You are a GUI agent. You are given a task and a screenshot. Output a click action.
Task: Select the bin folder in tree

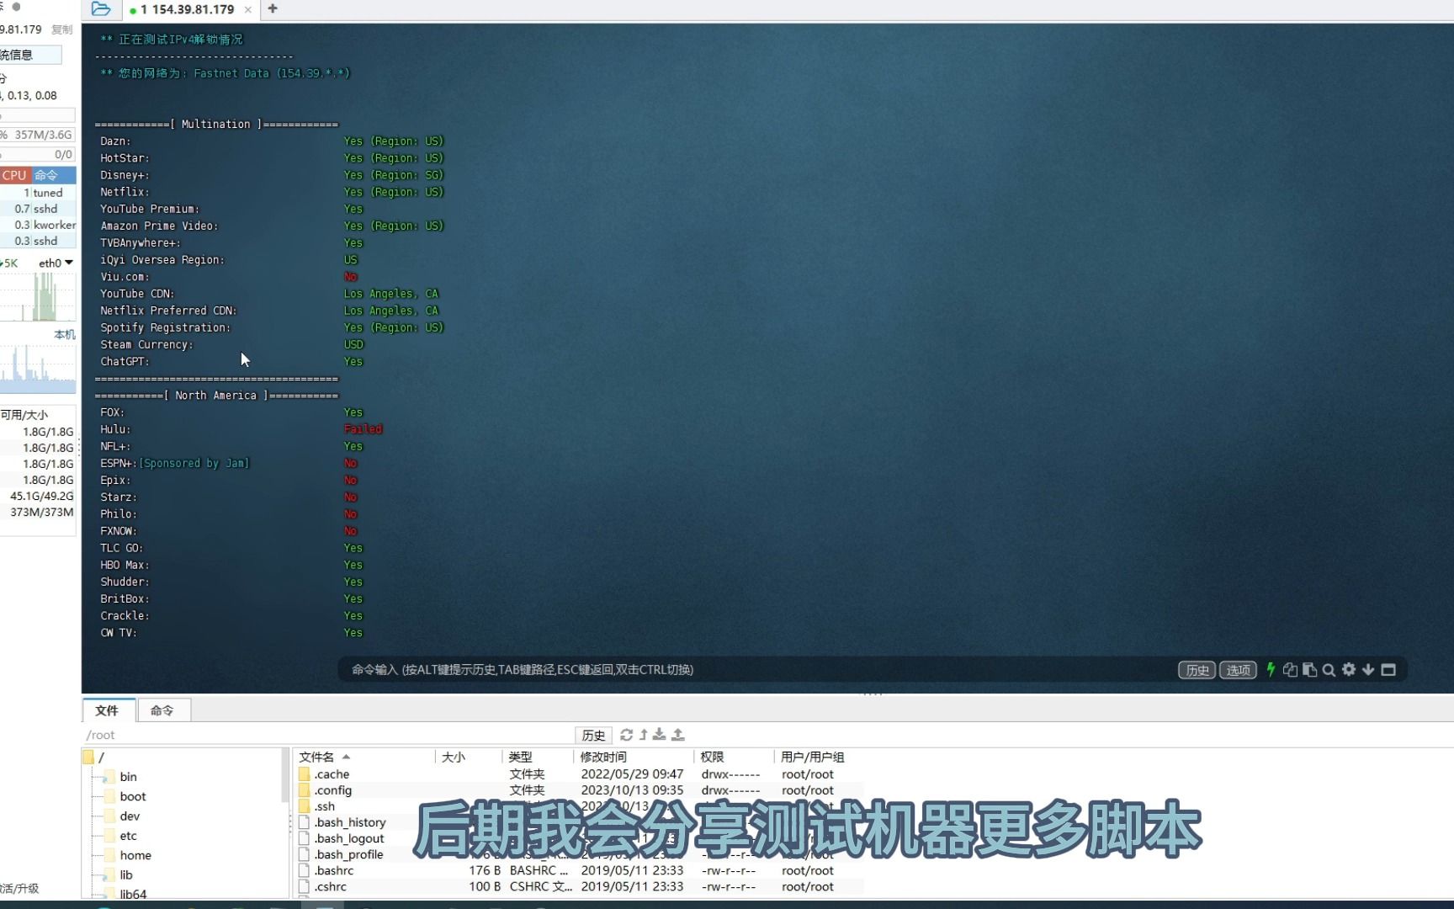(119, 777)
